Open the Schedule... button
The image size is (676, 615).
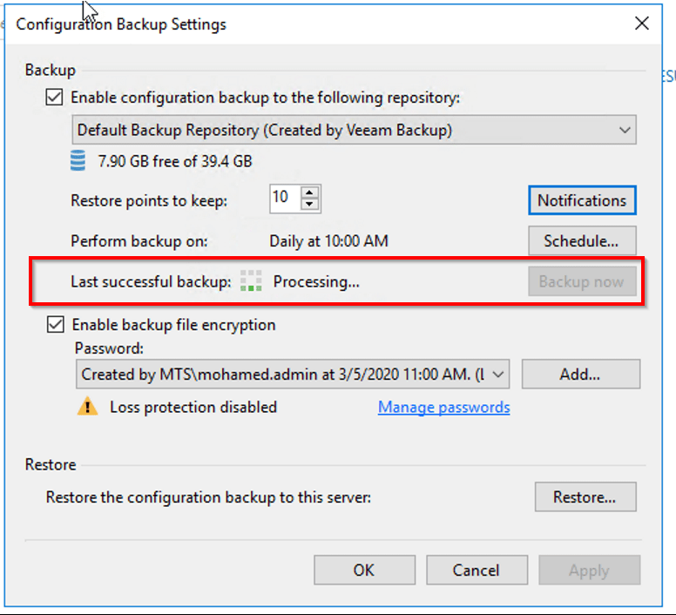[x=581, y=240]
